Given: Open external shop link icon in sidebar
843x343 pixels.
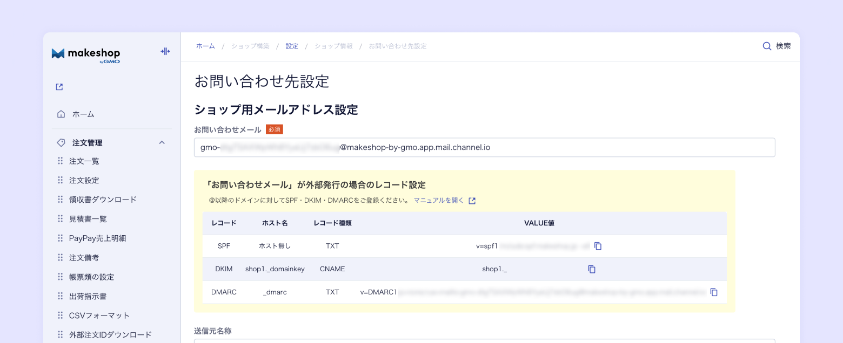Looking at the screenshot, I should [x=59, y=87].
